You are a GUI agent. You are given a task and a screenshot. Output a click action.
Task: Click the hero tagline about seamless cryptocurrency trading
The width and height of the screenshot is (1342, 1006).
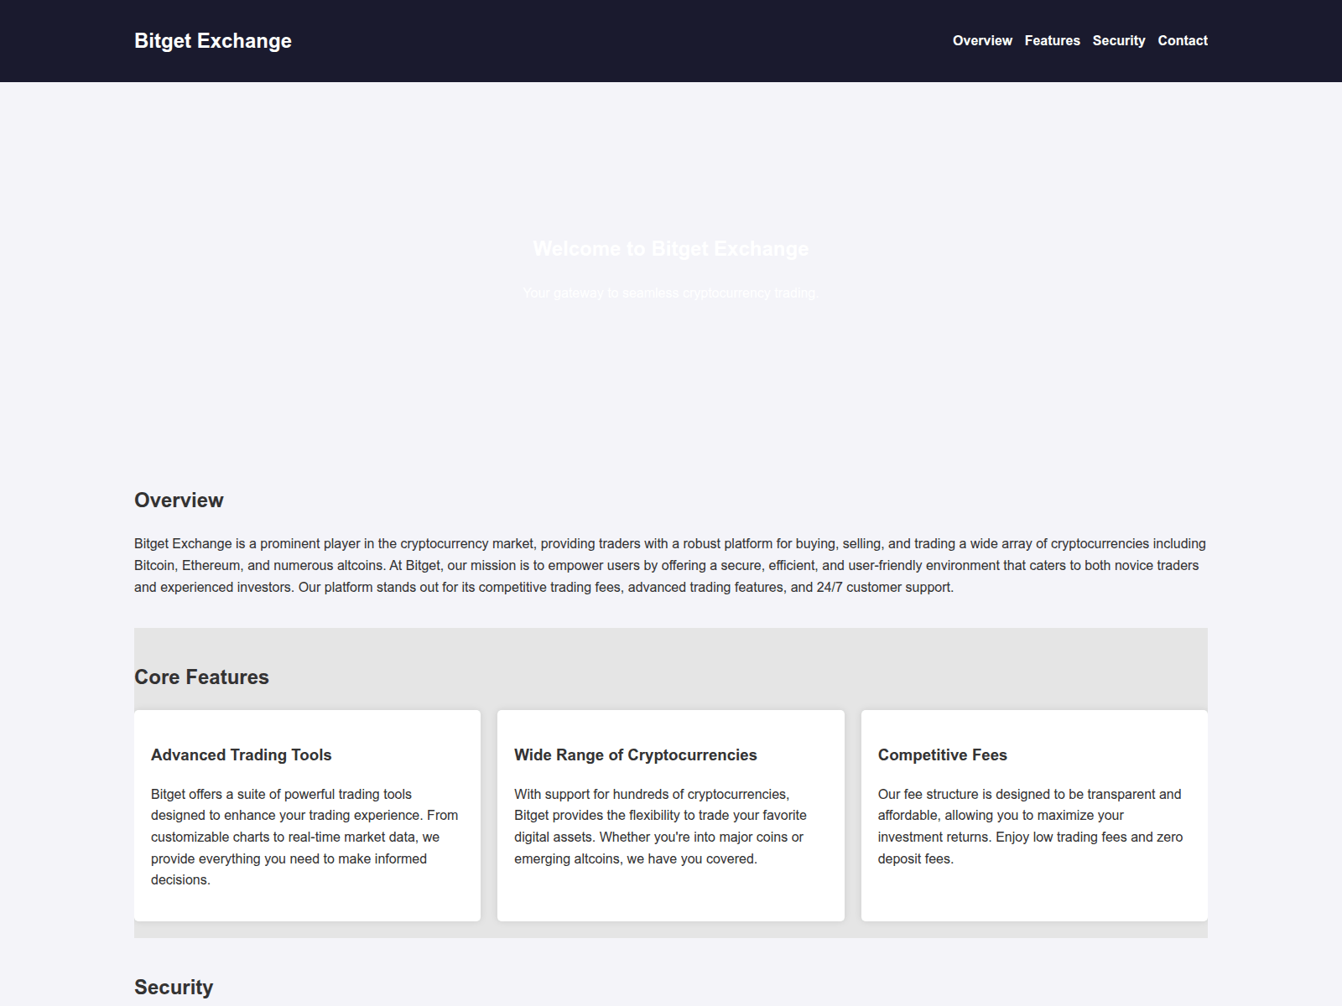tap(669, 293)
